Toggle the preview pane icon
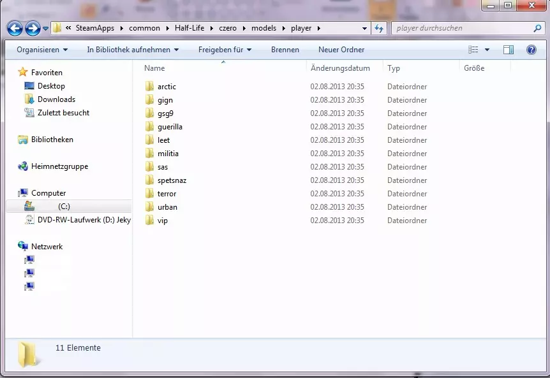The width and height of the screenshot is (550, 378). (x=509, y=50)
